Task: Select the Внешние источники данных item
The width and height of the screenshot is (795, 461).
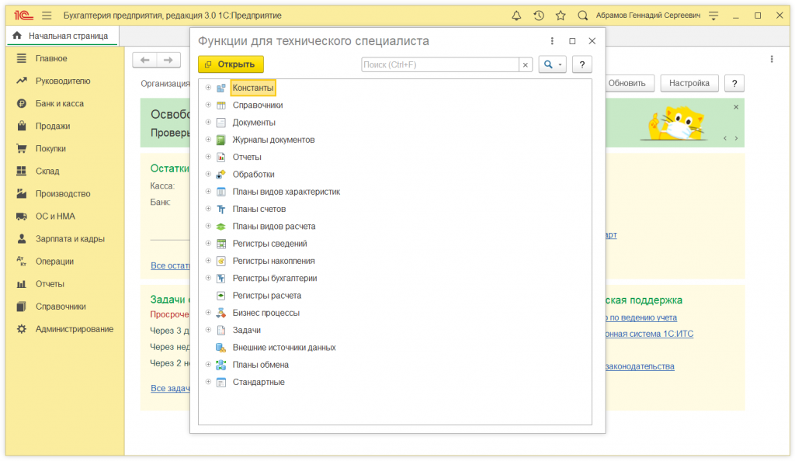Action: pyautogui.click(x=283, y=348)
